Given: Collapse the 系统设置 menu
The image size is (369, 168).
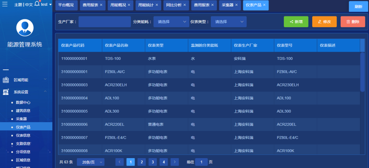Looking at the screenshot, I should (26, 92).
